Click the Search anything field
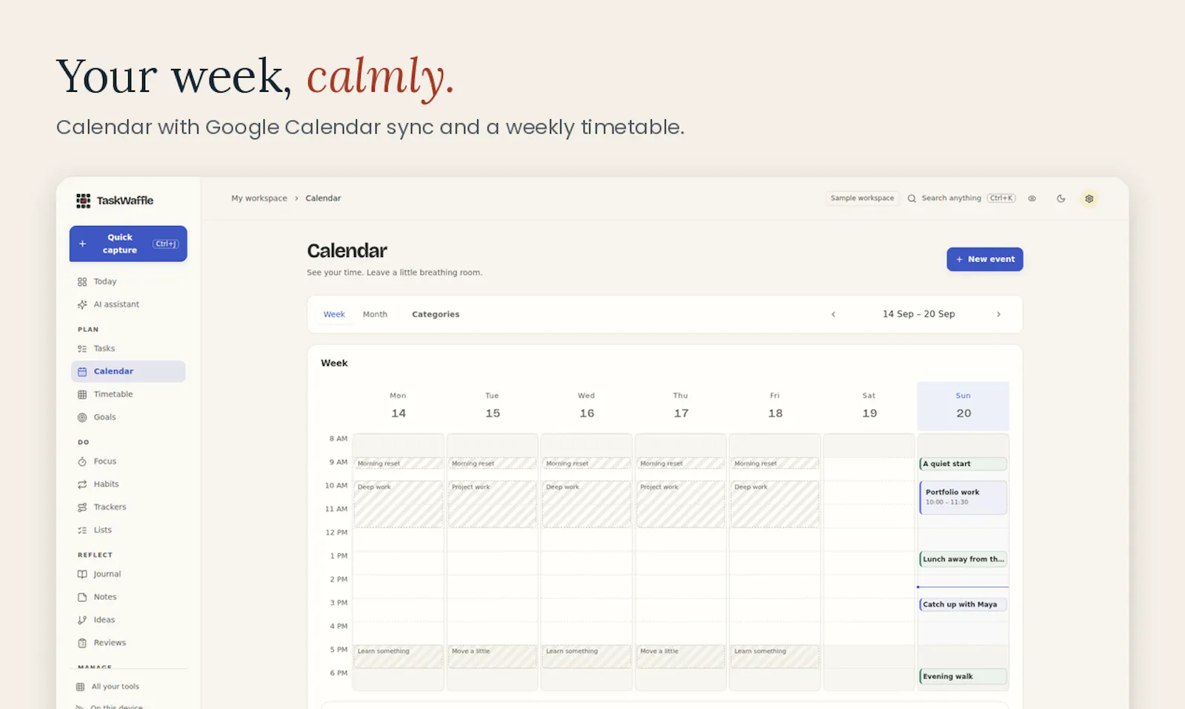Screen dimensions: 1185x709 pyautogui.click(x=961, y=199)
